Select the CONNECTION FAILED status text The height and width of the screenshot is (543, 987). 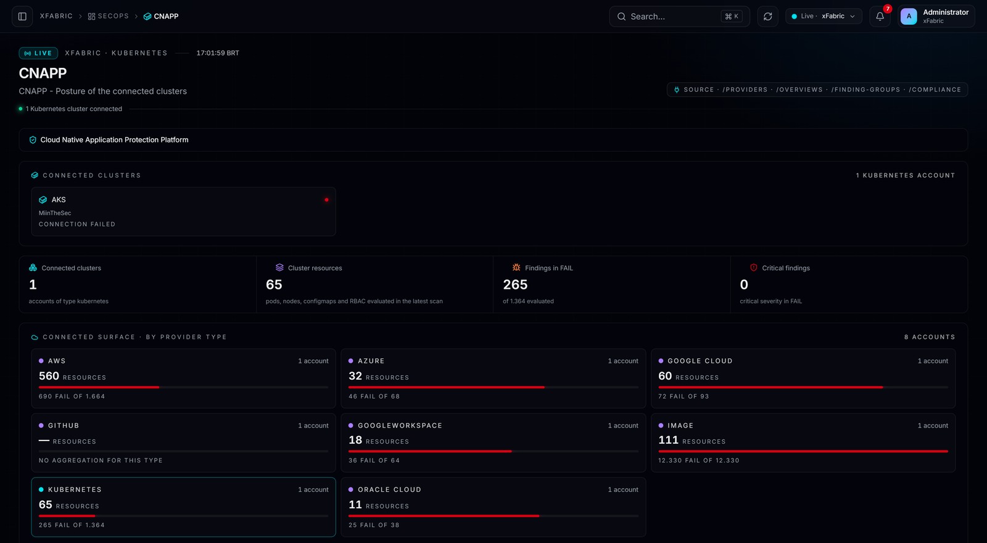point(77,225)
